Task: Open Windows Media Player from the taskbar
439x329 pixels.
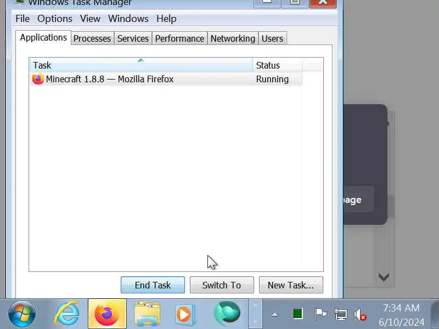Action: click(184, 314)
